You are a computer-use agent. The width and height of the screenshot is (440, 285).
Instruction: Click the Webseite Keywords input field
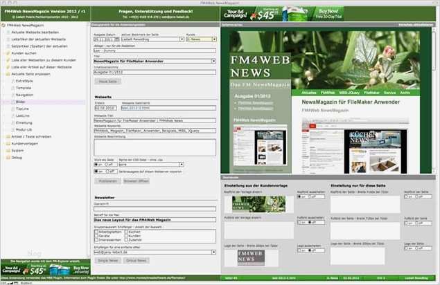(x=155, y=131)
